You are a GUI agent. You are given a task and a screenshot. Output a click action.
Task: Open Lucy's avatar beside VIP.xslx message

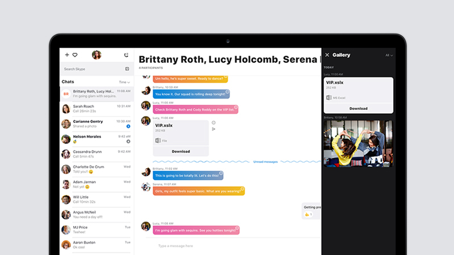coord(146,121)
